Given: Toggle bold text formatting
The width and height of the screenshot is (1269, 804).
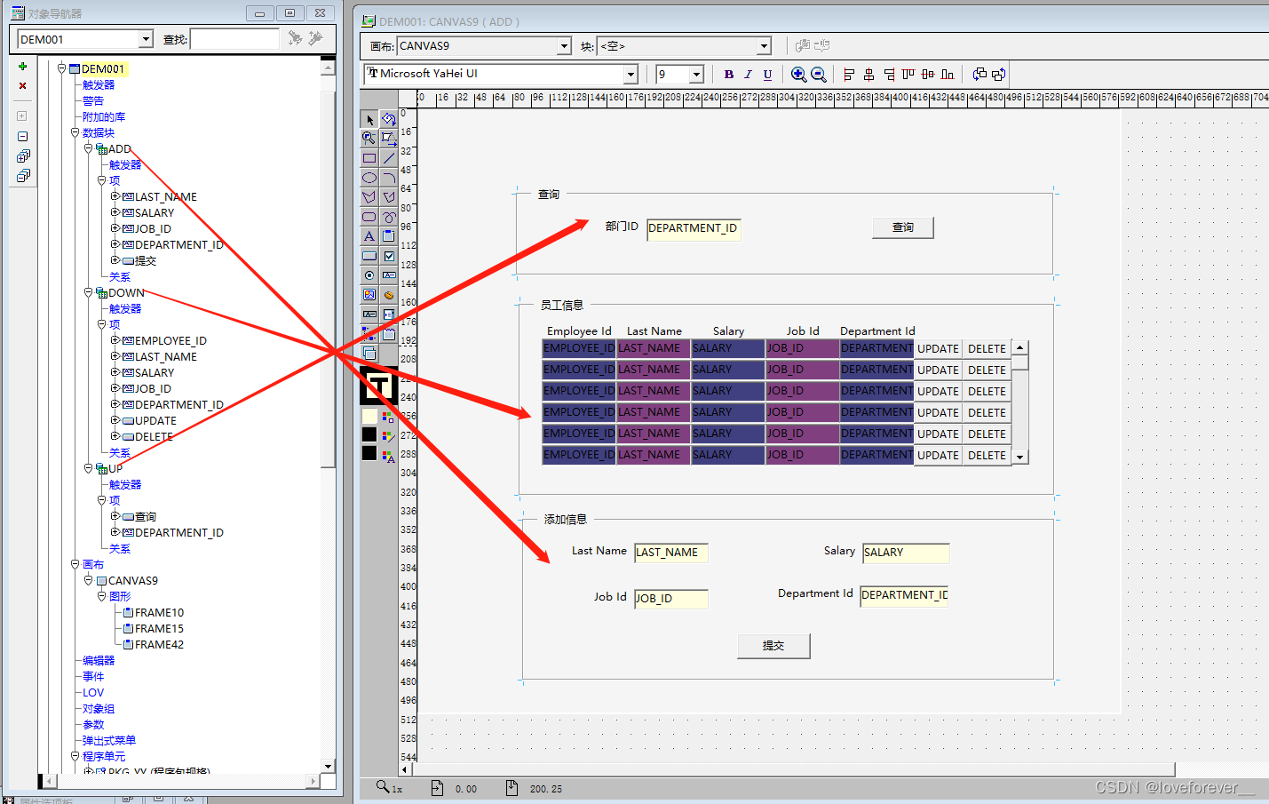Looking at the screenshot, I should 729,75.
